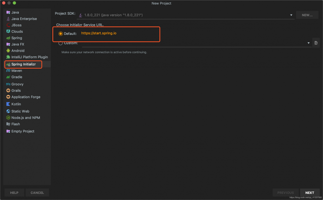Click the Node.js and NPM hexagon icon

[8, 118]
